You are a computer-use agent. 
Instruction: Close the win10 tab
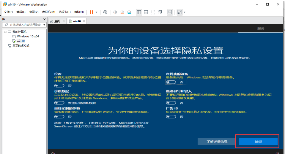click(x=84, y=21)
